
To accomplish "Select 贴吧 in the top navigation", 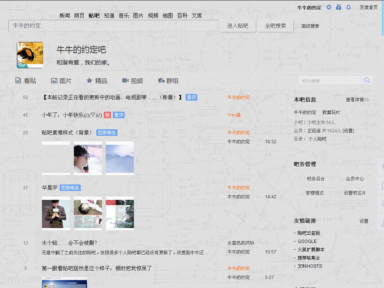I will [94, 16].
